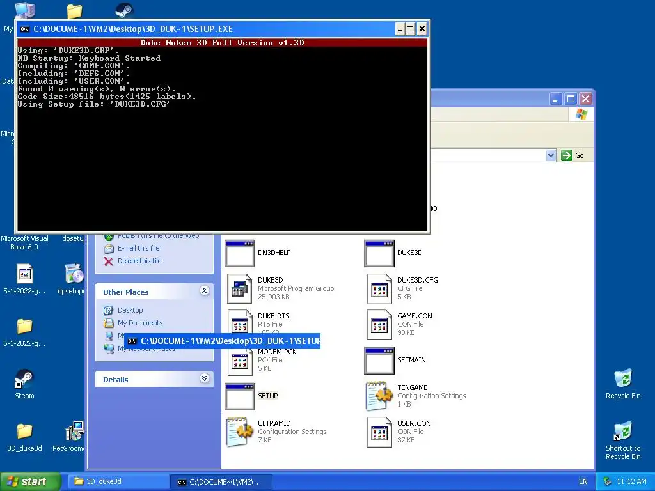The height and width of the screenshot is (491, 655).
Task: Click the Windows flag logo in Explorer
Action: (x=581, y=114)
